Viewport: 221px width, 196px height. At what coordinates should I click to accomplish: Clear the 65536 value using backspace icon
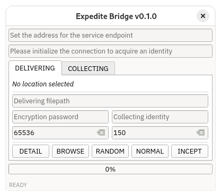[101, 132]
